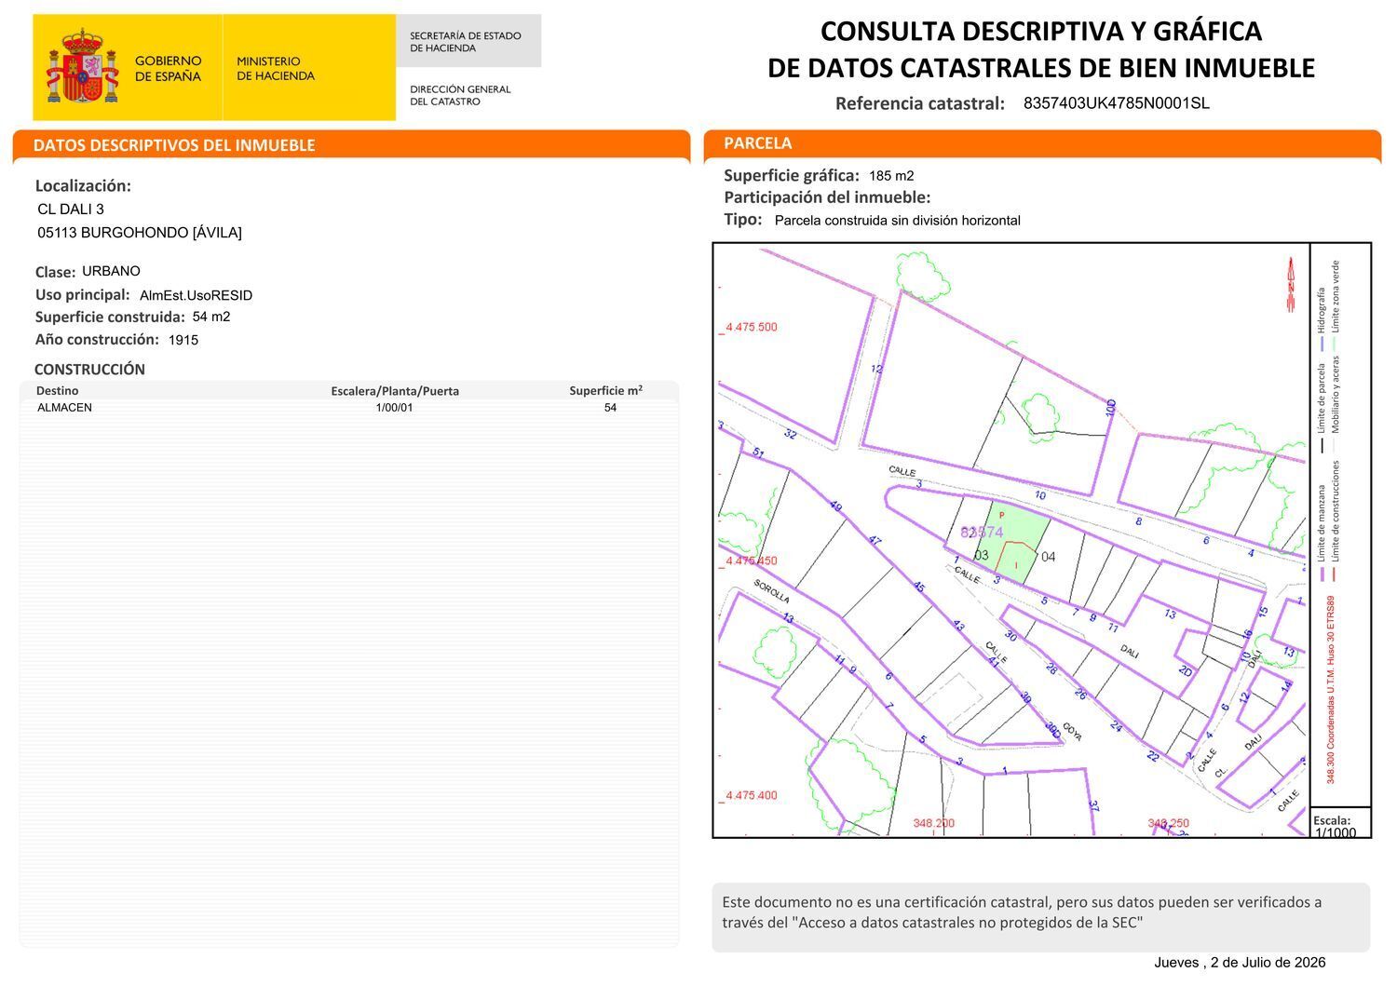The height and width of the screenshot is (986, 1397).
Task: Click the '348.250' map coordinate label
Action: (x=1168, y=823)
